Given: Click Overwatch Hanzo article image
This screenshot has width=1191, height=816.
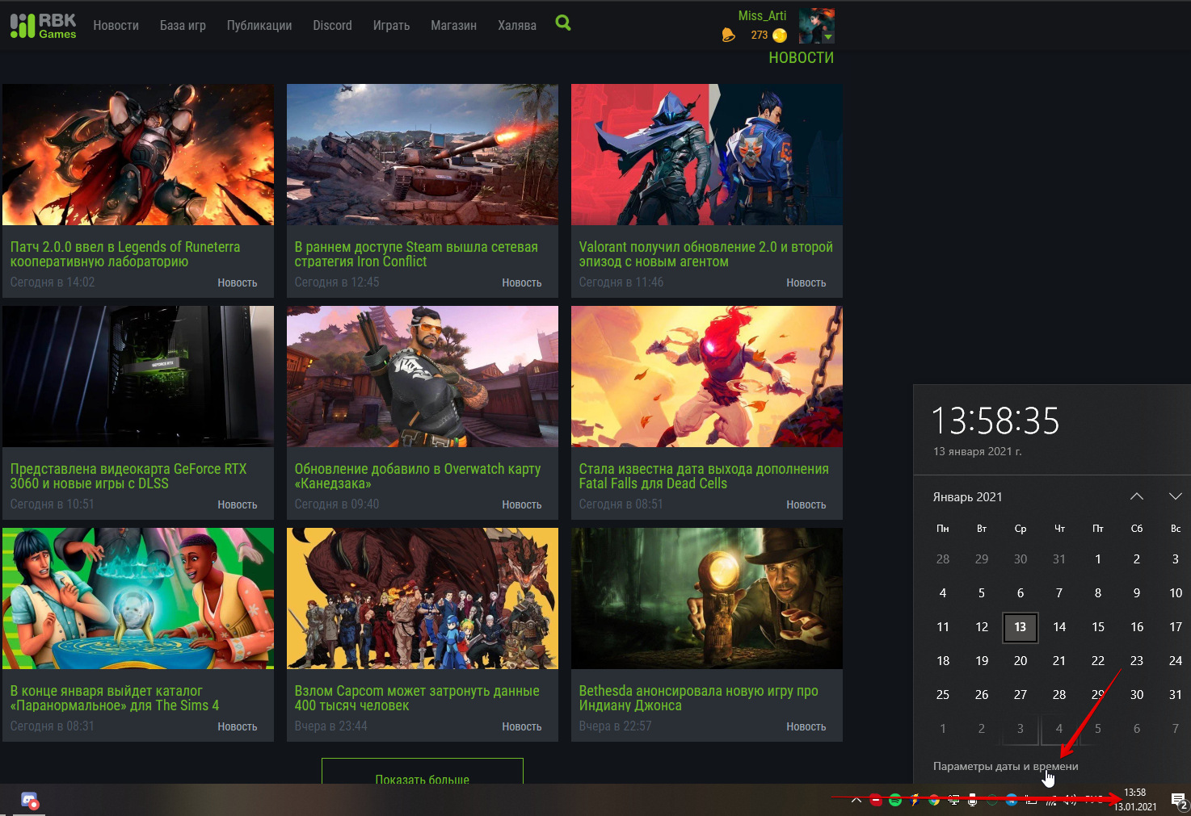Looking at the screenshot, I should 423,376.
